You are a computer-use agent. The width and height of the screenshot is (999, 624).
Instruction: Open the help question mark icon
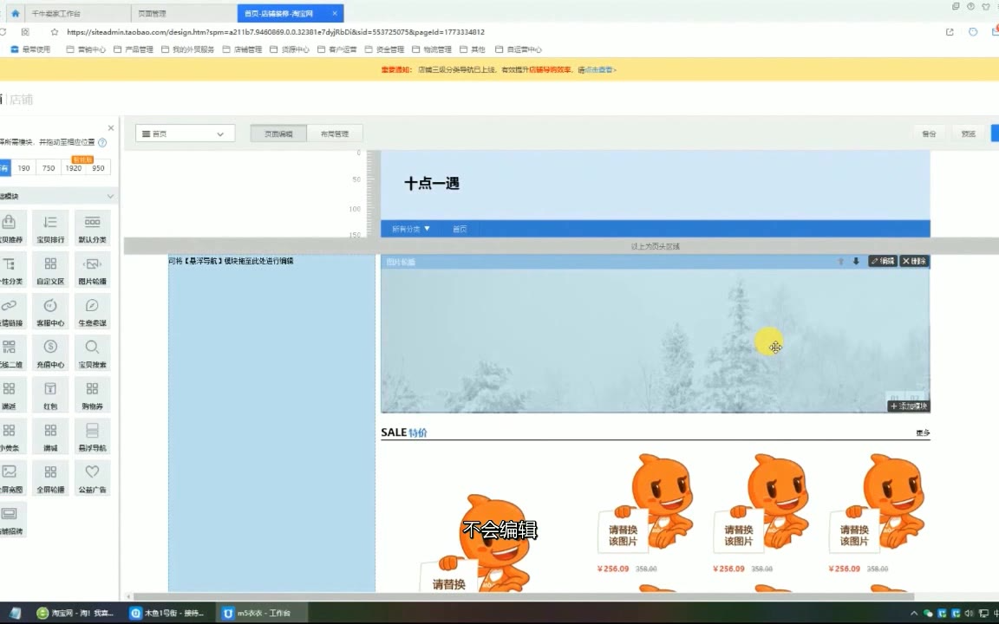click(x=102, y=142)
